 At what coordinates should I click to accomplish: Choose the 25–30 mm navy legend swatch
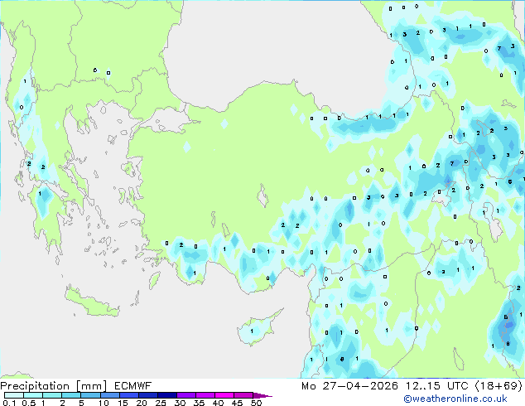point(167,395)
